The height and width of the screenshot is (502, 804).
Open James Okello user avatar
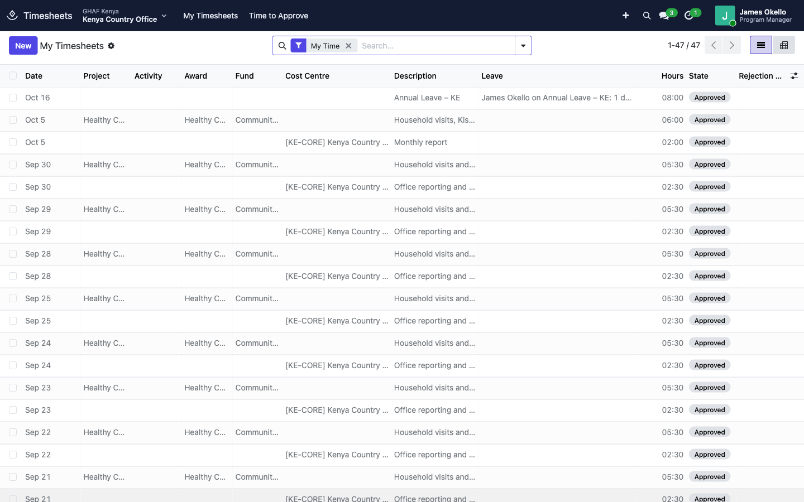725,16
